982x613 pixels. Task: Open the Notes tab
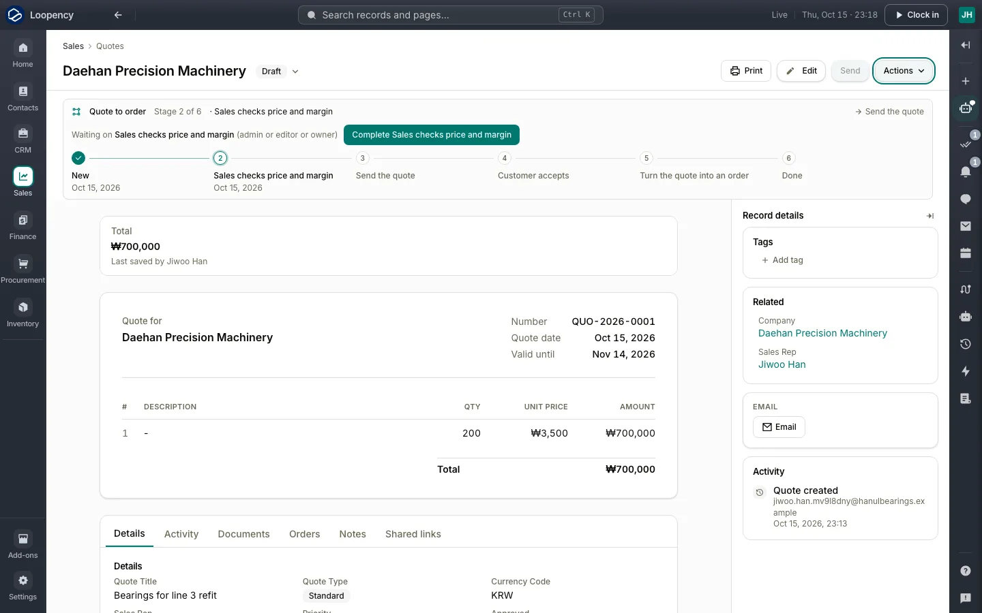353,534
